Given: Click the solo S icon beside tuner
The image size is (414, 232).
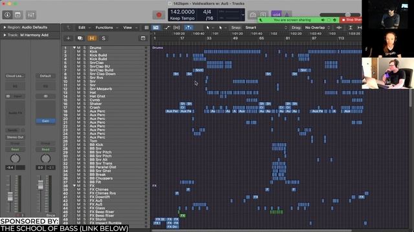Looking at the screenshot, I should click(263, 15).
